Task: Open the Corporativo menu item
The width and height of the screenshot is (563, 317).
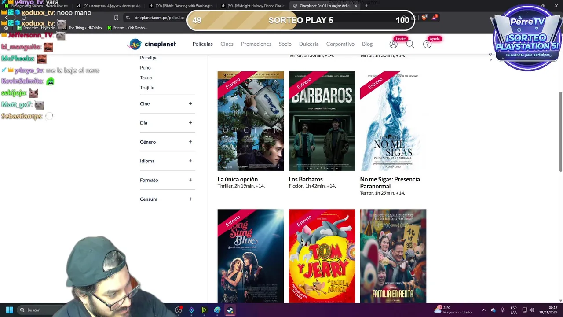Action: (340, 44)
